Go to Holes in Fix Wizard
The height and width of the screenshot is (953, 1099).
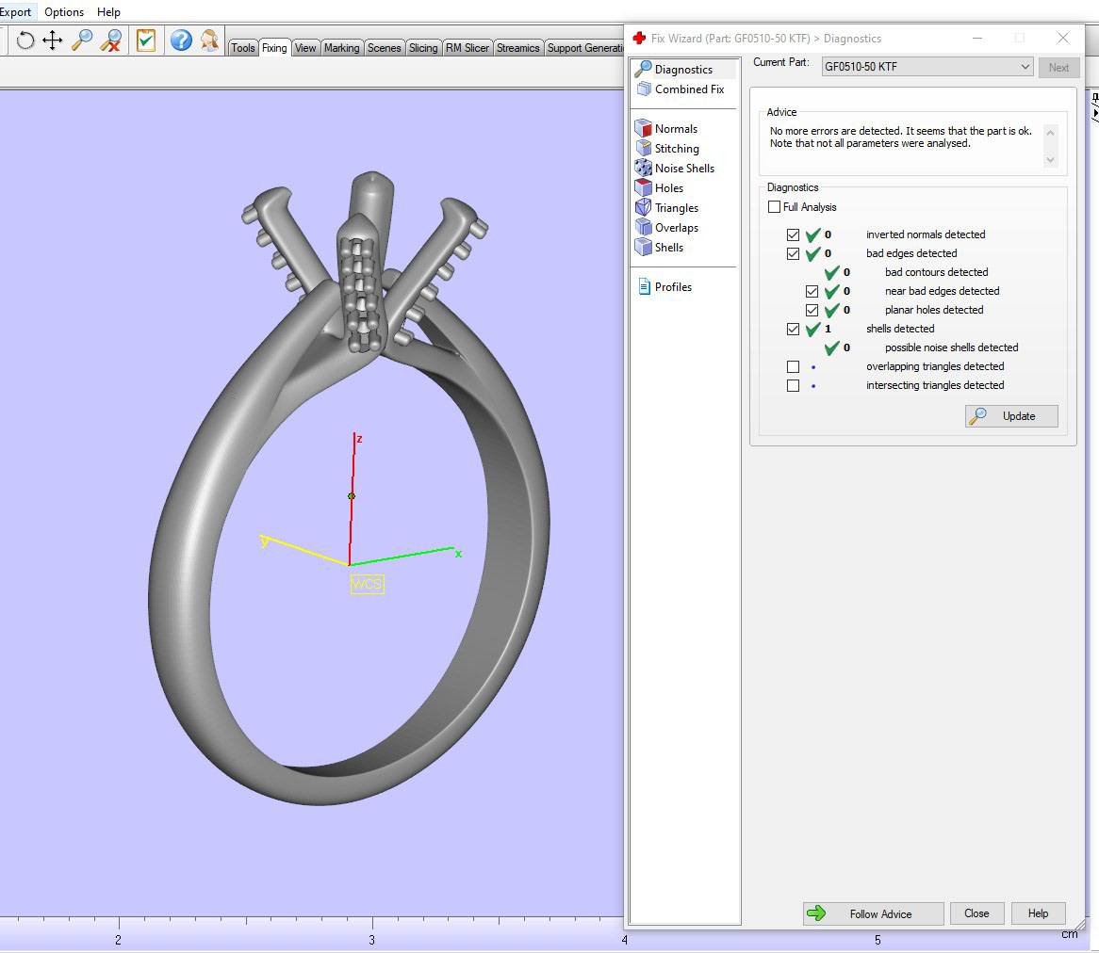pos(668,187)
